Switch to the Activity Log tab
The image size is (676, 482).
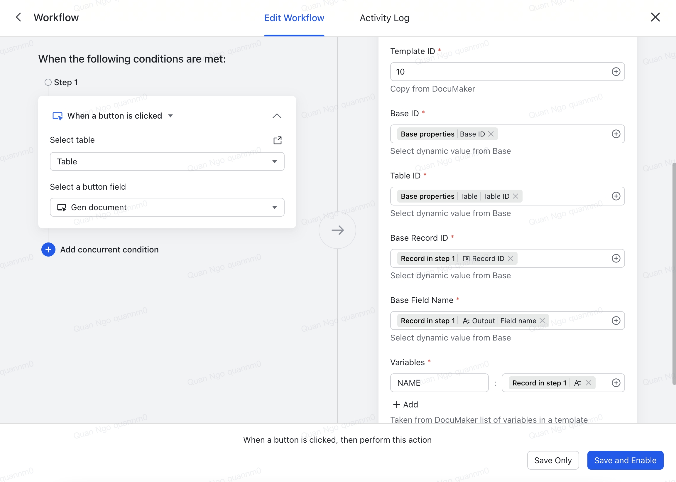tap(384, 18)
